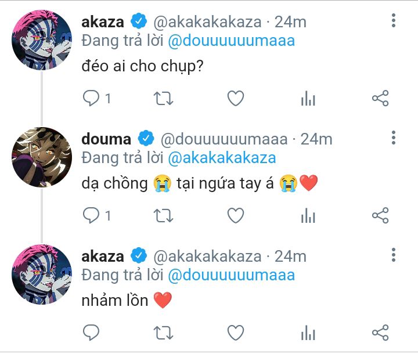Open more options on akaza's last tweet
The height and width of the screenshot is (354, 418).
click(394, 255)
